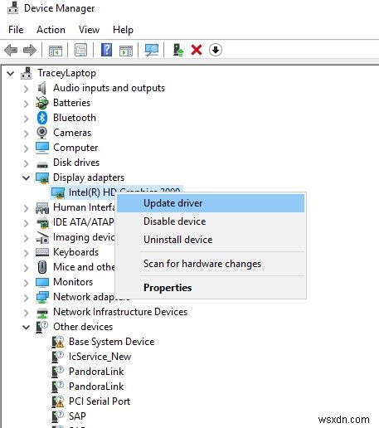Choose Disable device from context menu
Viewport: 379px width, 428px height.
tap(211, 221)
